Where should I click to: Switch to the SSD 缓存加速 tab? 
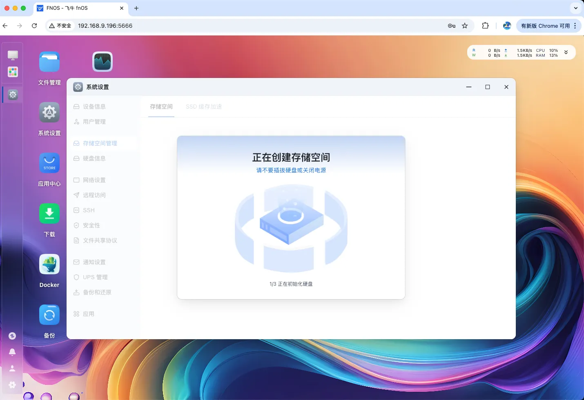[x=203, y=107]
